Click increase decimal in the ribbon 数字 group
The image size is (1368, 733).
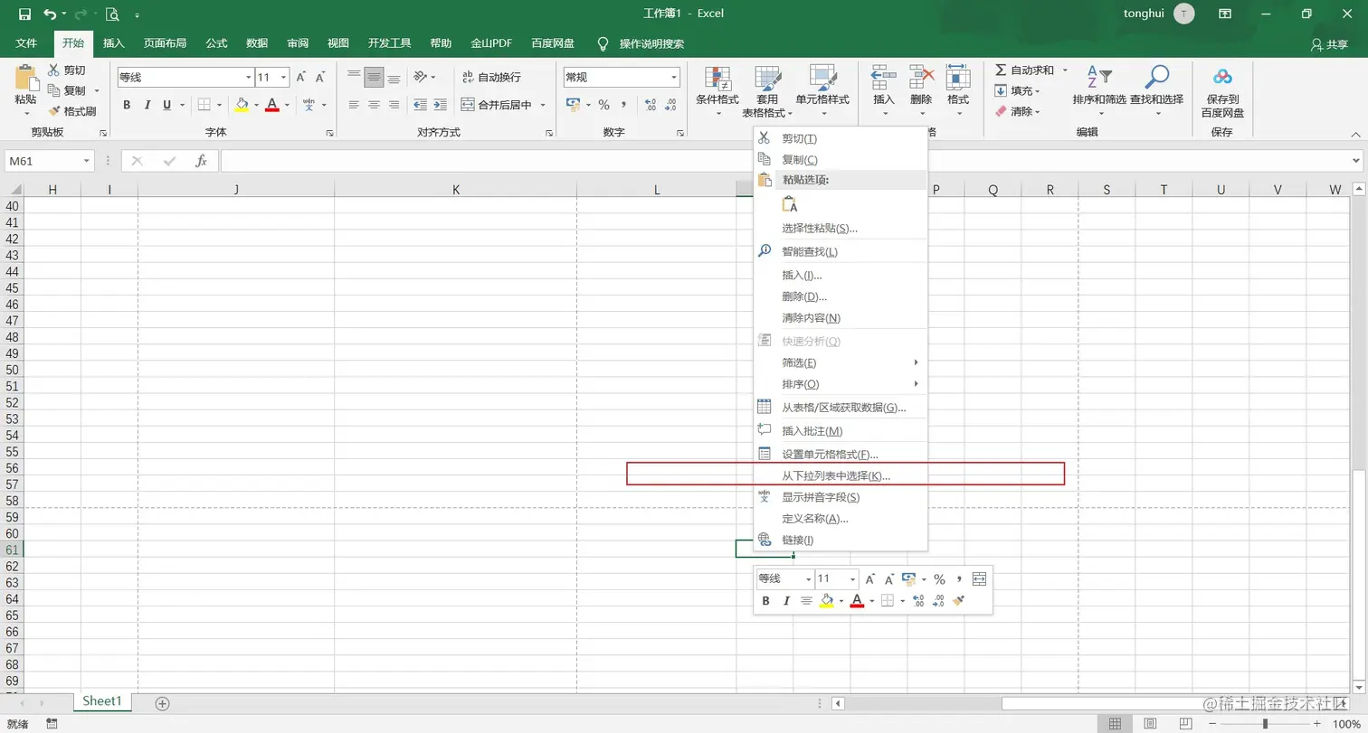651,105
